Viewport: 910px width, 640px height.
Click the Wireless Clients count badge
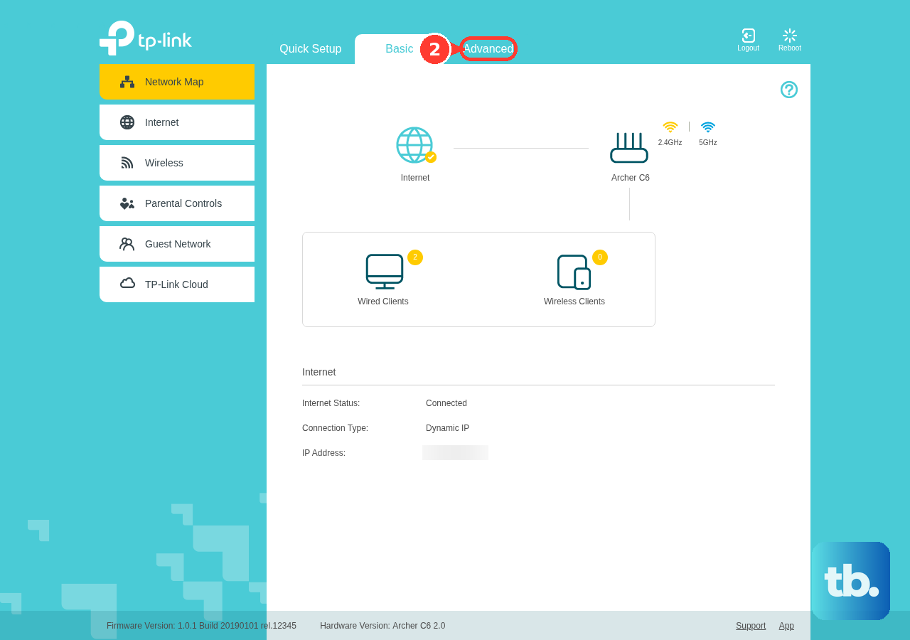click(x=600, y=257)
